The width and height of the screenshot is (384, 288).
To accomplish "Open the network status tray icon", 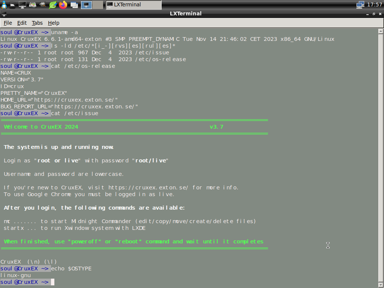I will click(x=360, y=4).
